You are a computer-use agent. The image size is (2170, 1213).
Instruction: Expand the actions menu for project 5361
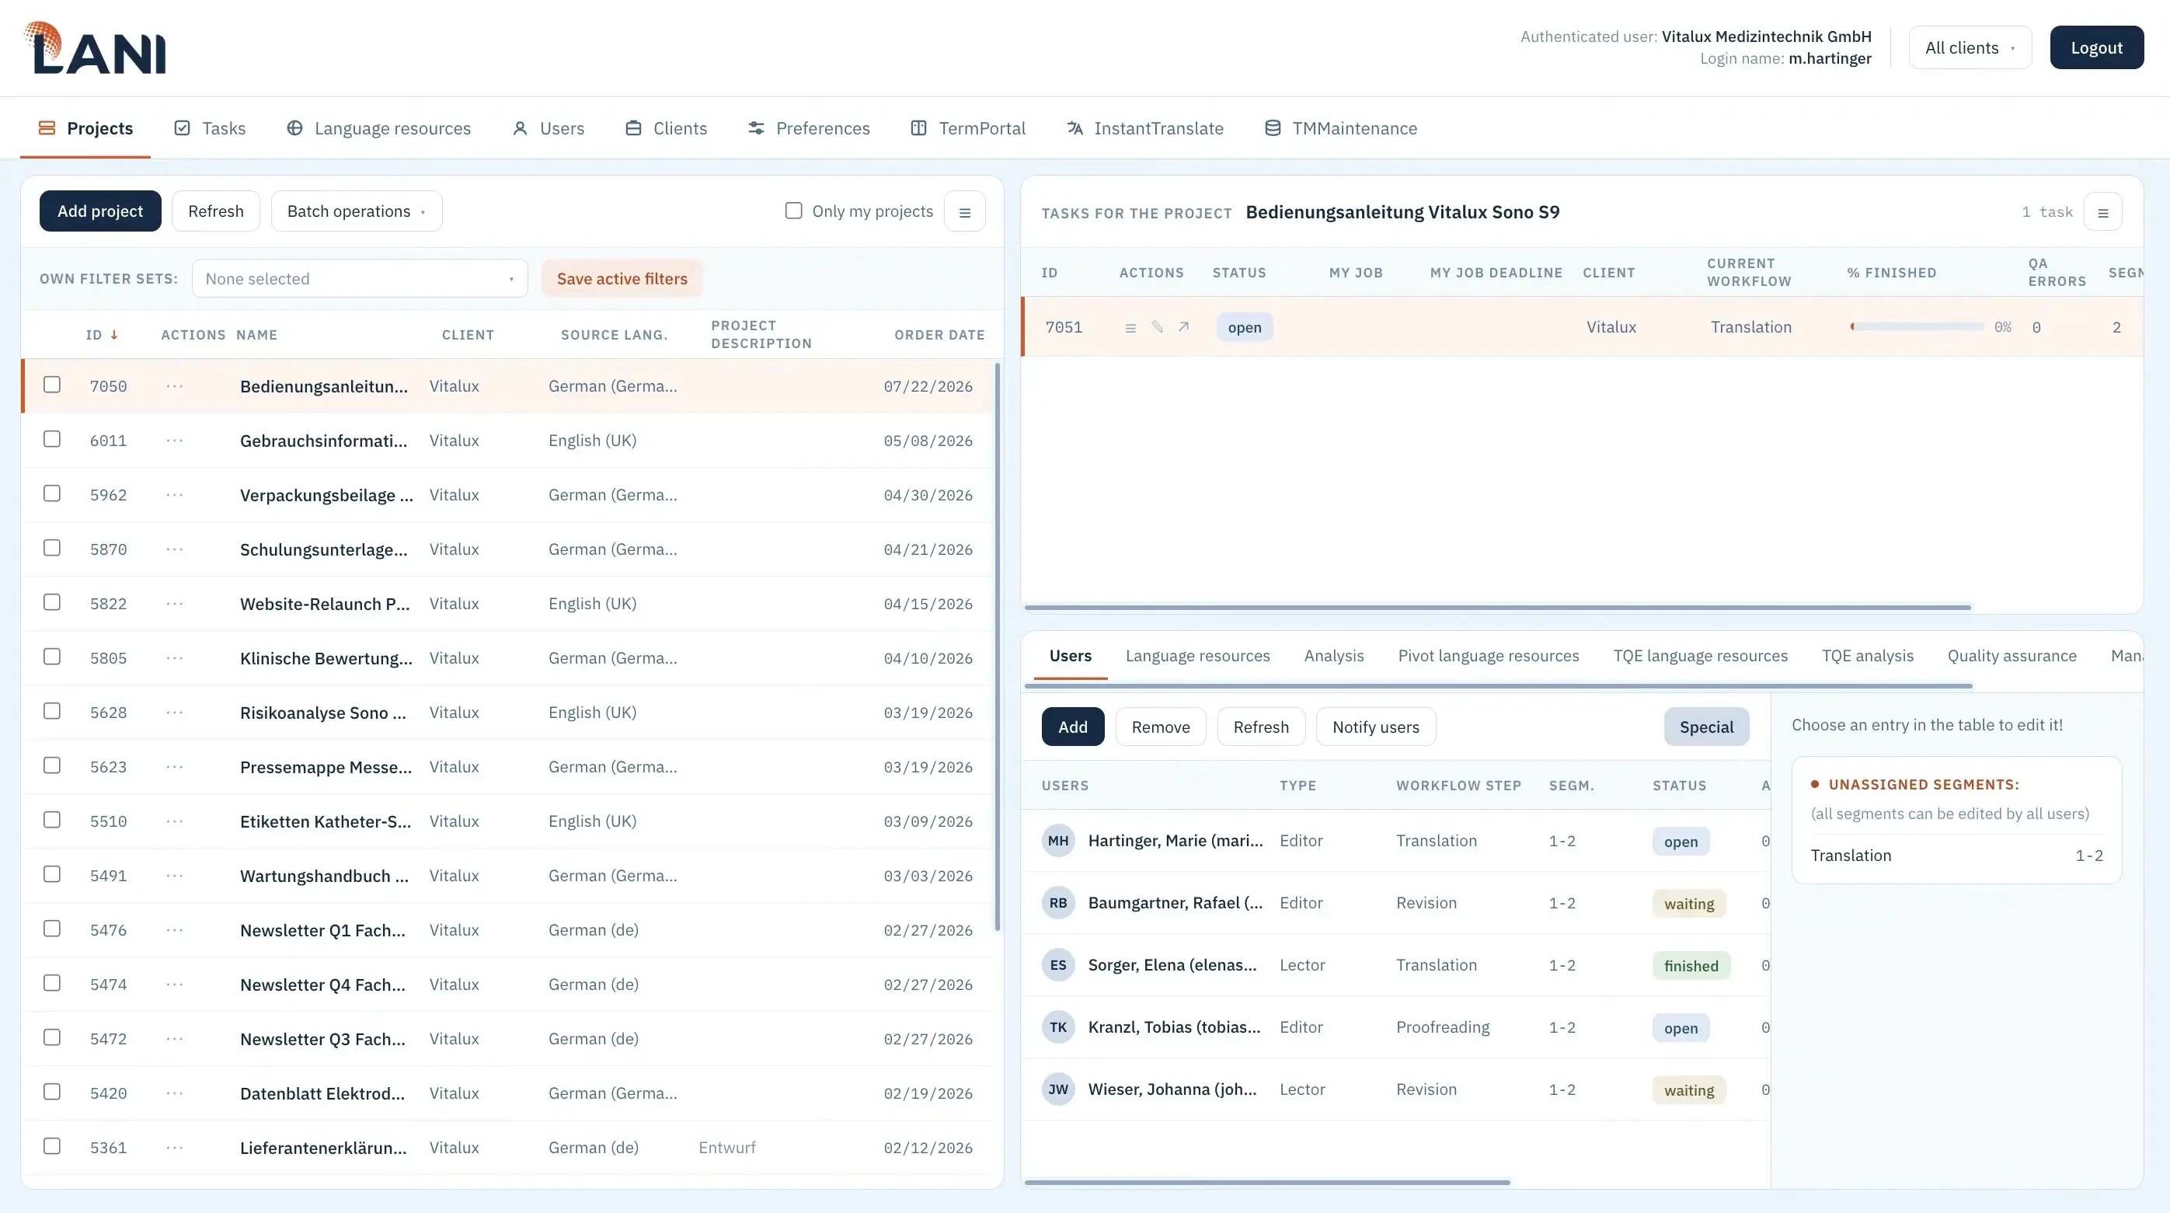coord(174,1149)
